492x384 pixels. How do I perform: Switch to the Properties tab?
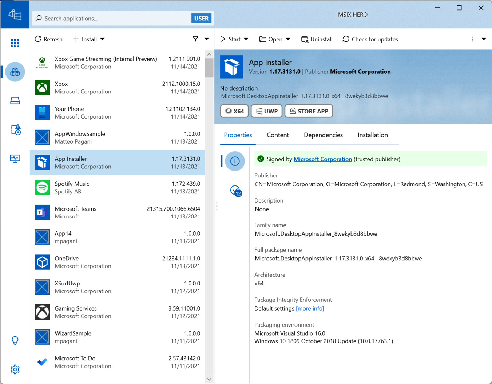[x=238, y=135]
